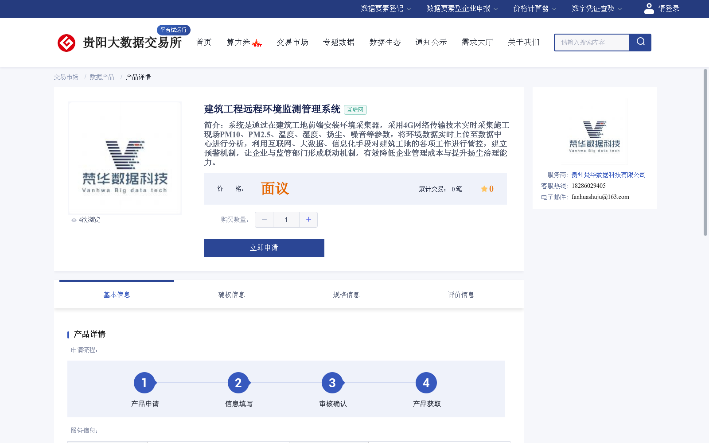Screen dimensions: 709x443
Task: Click the orange star rating icon
Action: [x=484, y=189]
